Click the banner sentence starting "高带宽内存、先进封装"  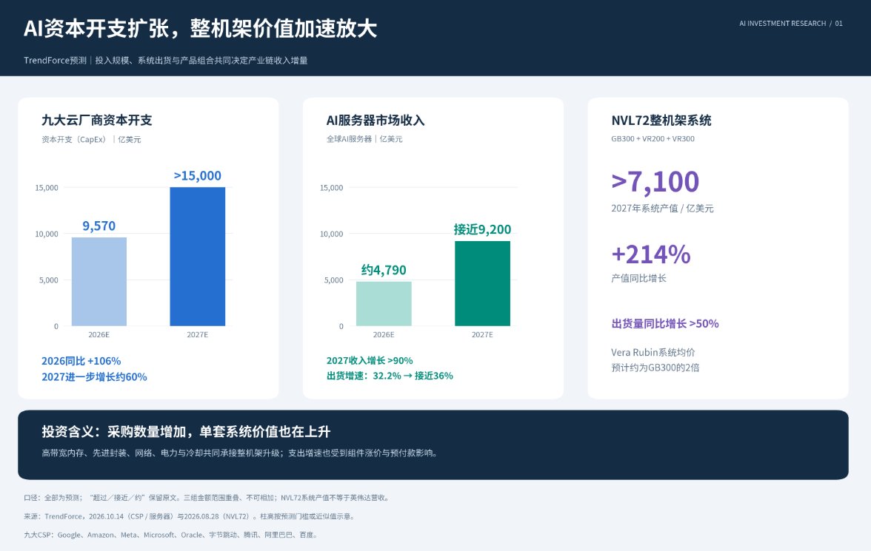[x=239, y=453]
